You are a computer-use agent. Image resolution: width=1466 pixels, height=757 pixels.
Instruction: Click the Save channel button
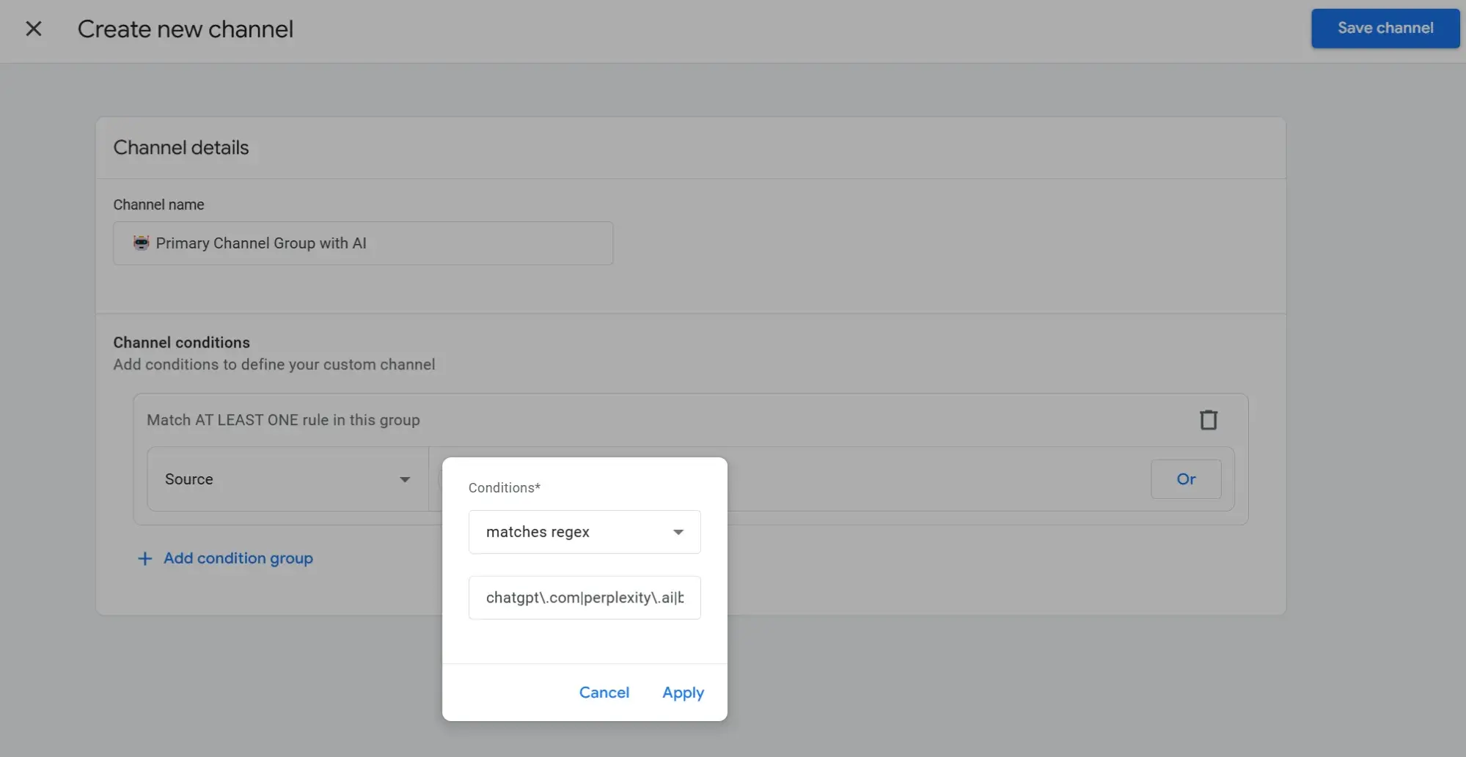point(1385,29)
